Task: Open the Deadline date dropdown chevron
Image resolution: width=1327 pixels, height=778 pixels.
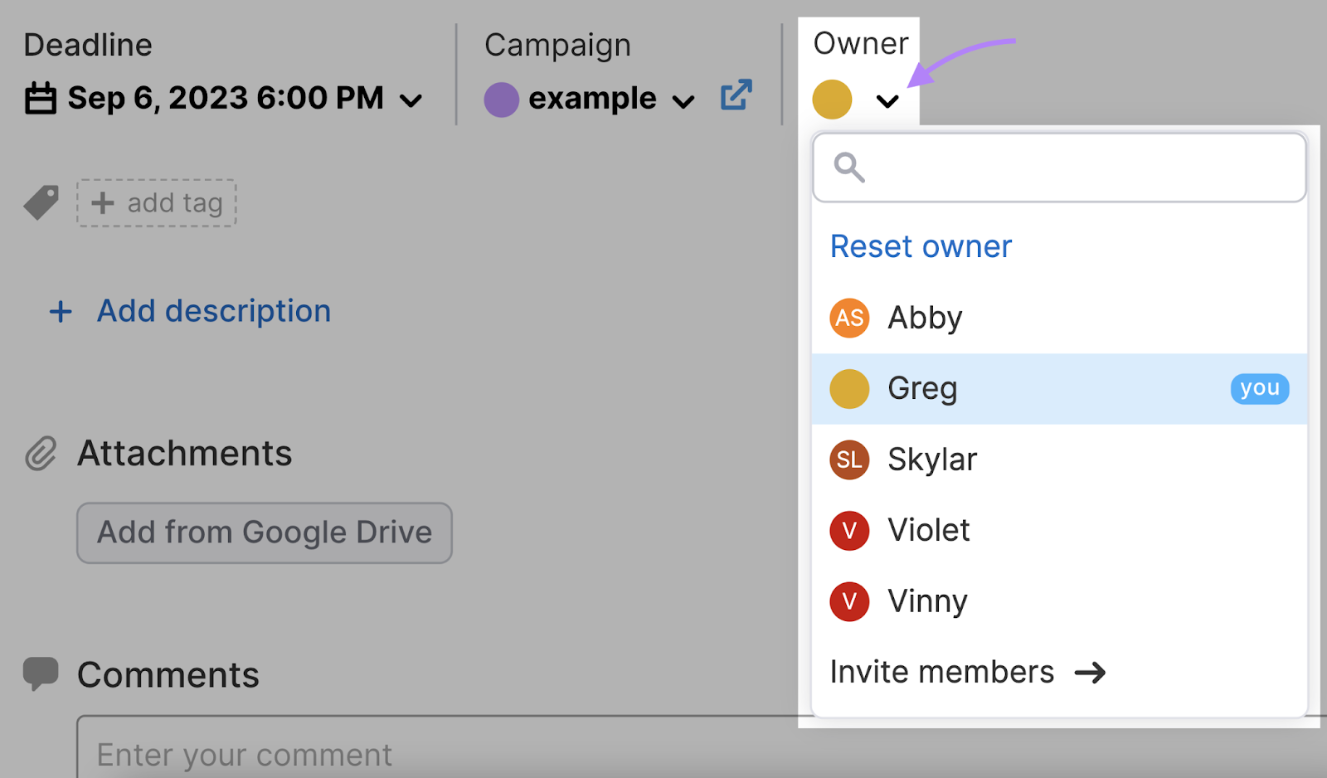Action: (411, 101)
